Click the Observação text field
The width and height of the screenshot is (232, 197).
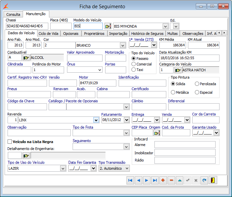click(39, 133)
